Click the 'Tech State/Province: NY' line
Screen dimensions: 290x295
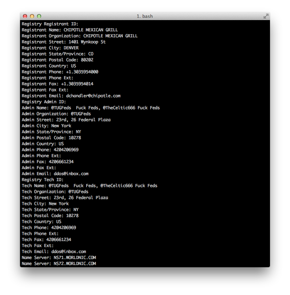(x=50, y=210)
